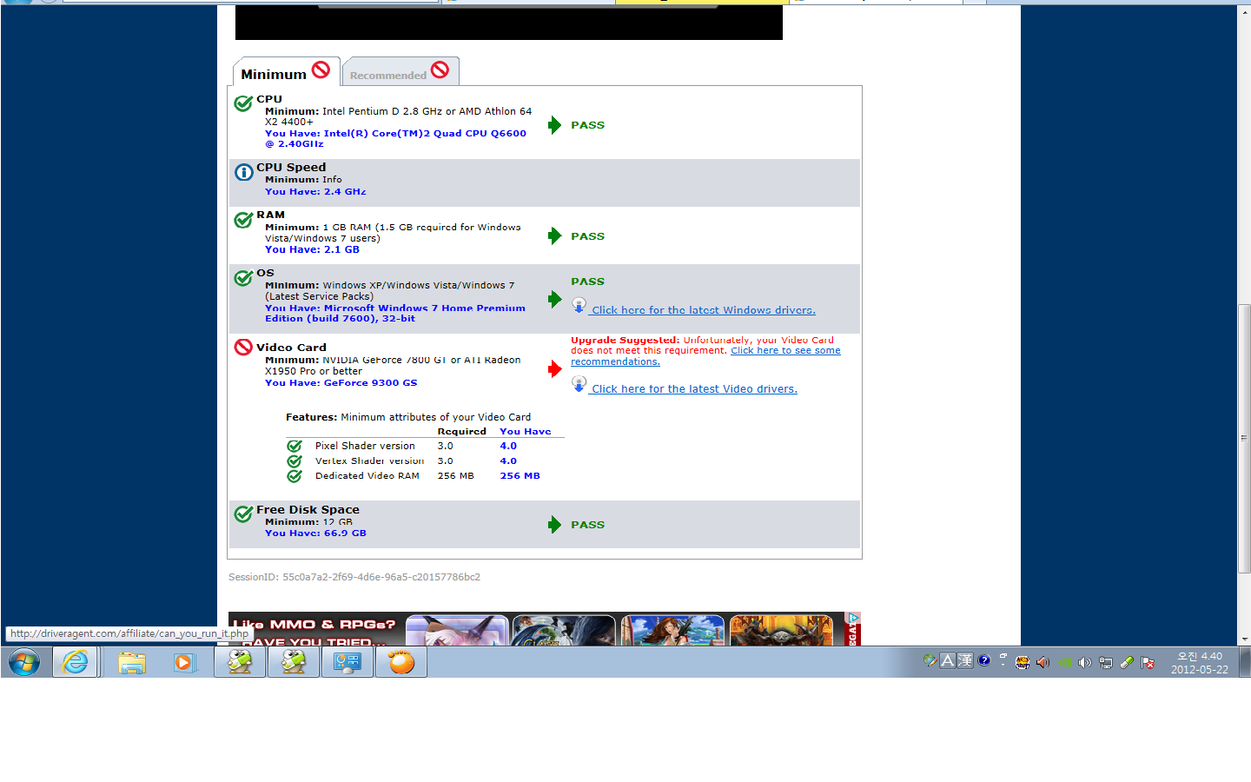This screenshot has height=782, width=1251.
Task: Click the check icon for Vertex Shader version
Action: pos(295,461)
